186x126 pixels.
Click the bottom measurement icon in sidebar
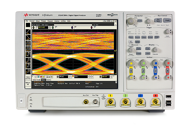click(x=28, y=72)
